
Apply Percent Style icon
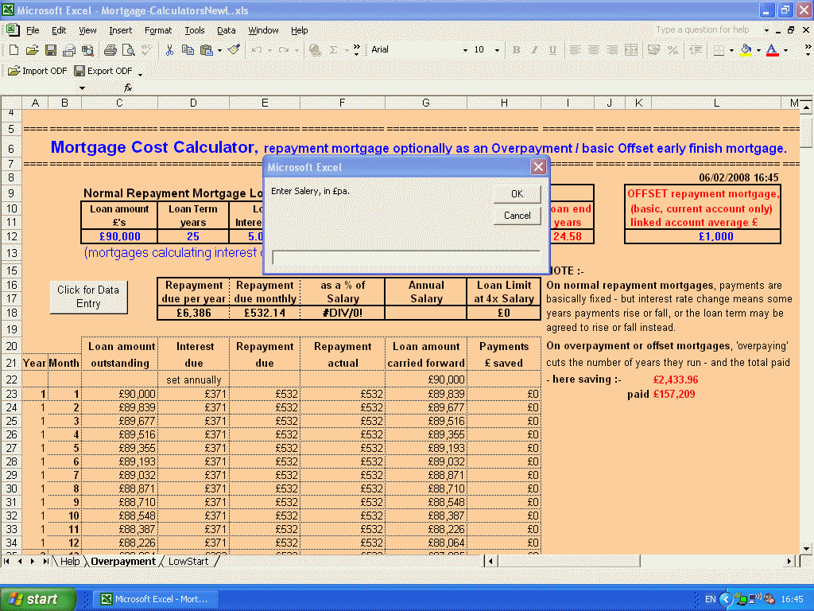673,50
